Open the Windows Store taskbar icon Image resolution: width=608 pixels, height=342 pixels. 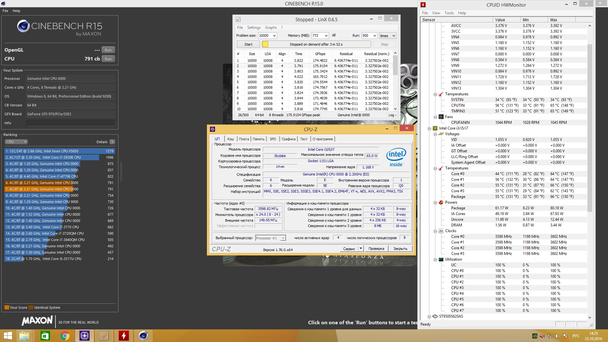45,336
